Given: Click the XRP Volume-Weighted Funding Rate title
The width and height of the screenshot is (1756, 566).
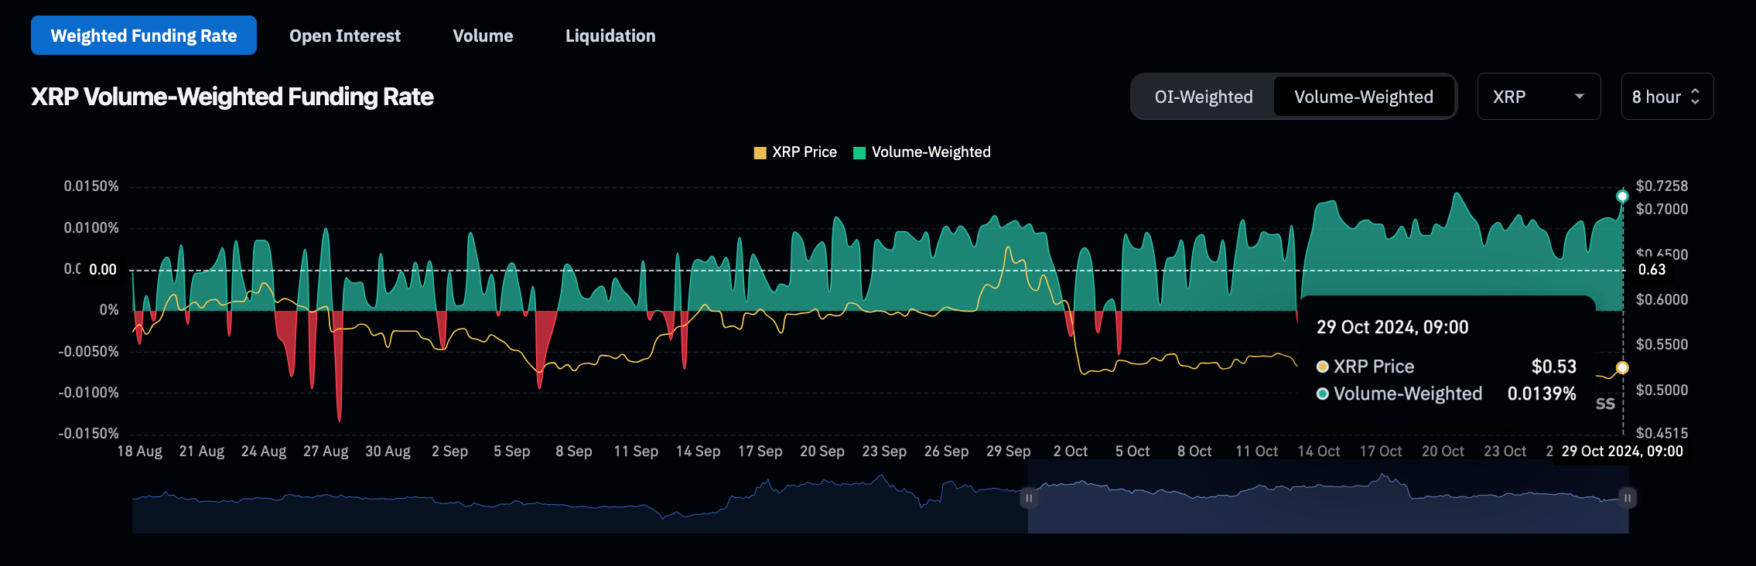Looking at the screenshot, I should (232, 97).
